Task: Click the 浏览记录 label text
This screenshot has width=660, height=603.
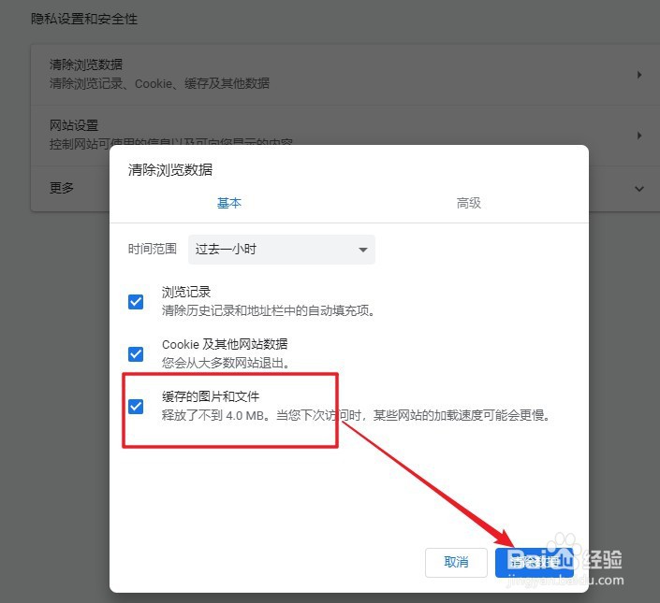Action: [186, 292]
